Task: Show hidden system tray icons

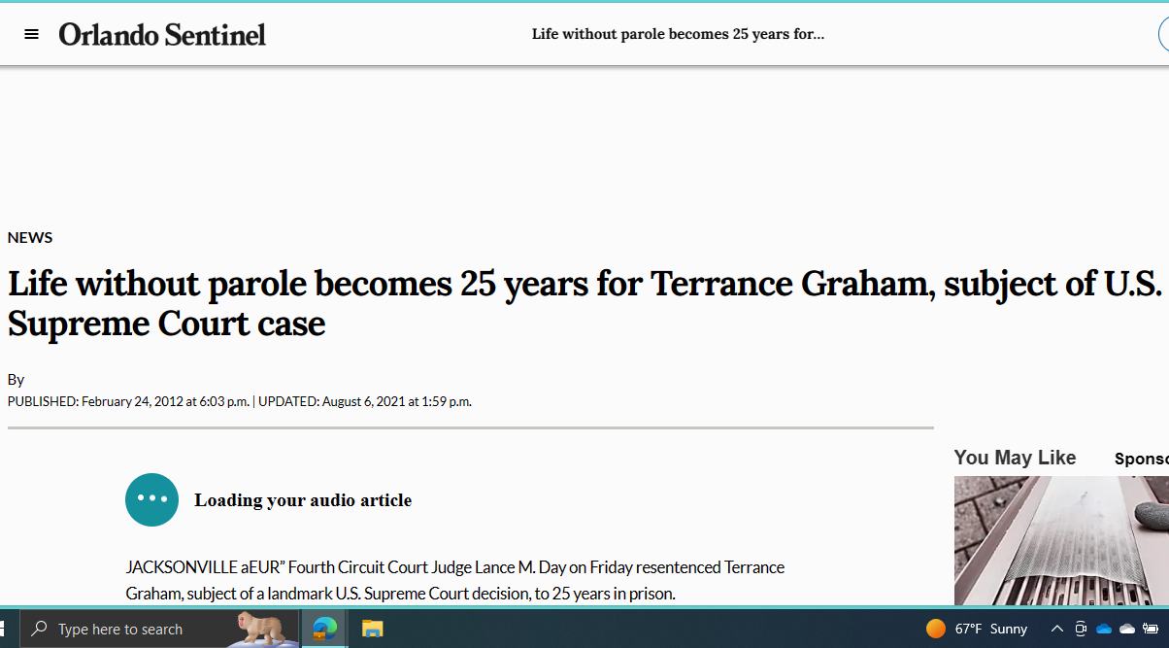Action: click(1057, 629)
